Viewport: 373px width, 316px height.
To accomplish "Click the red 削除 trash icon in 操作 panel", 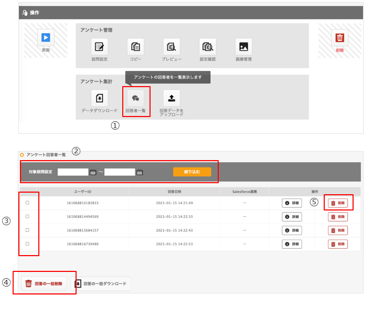I will pos(340,38).
